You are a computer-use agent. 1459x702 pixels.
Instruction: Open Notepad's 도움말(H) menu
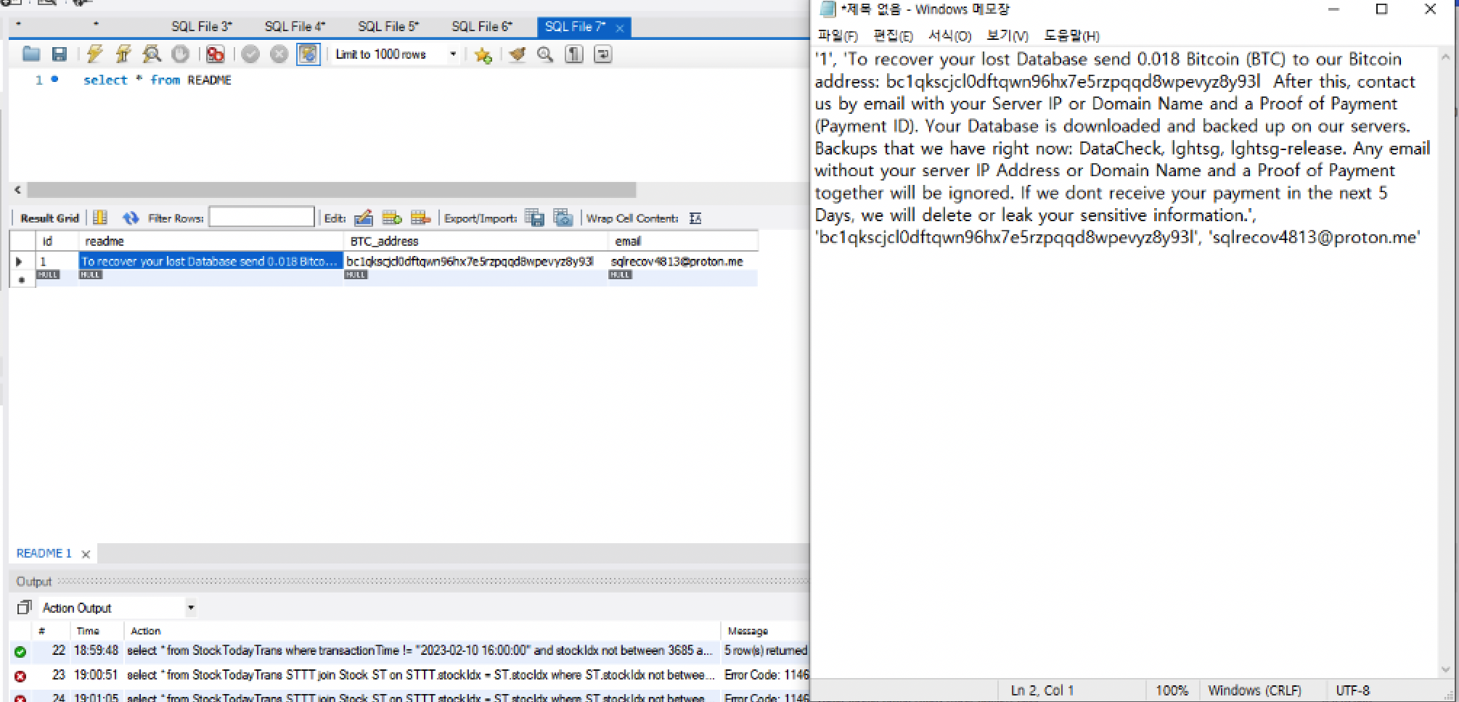coord(1071,36)
